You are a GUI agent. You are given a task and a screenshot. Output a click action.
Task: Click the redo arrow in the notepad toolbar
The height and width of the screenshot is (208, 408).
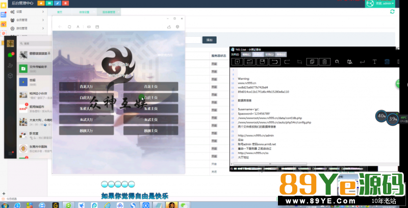coord(287,62)
